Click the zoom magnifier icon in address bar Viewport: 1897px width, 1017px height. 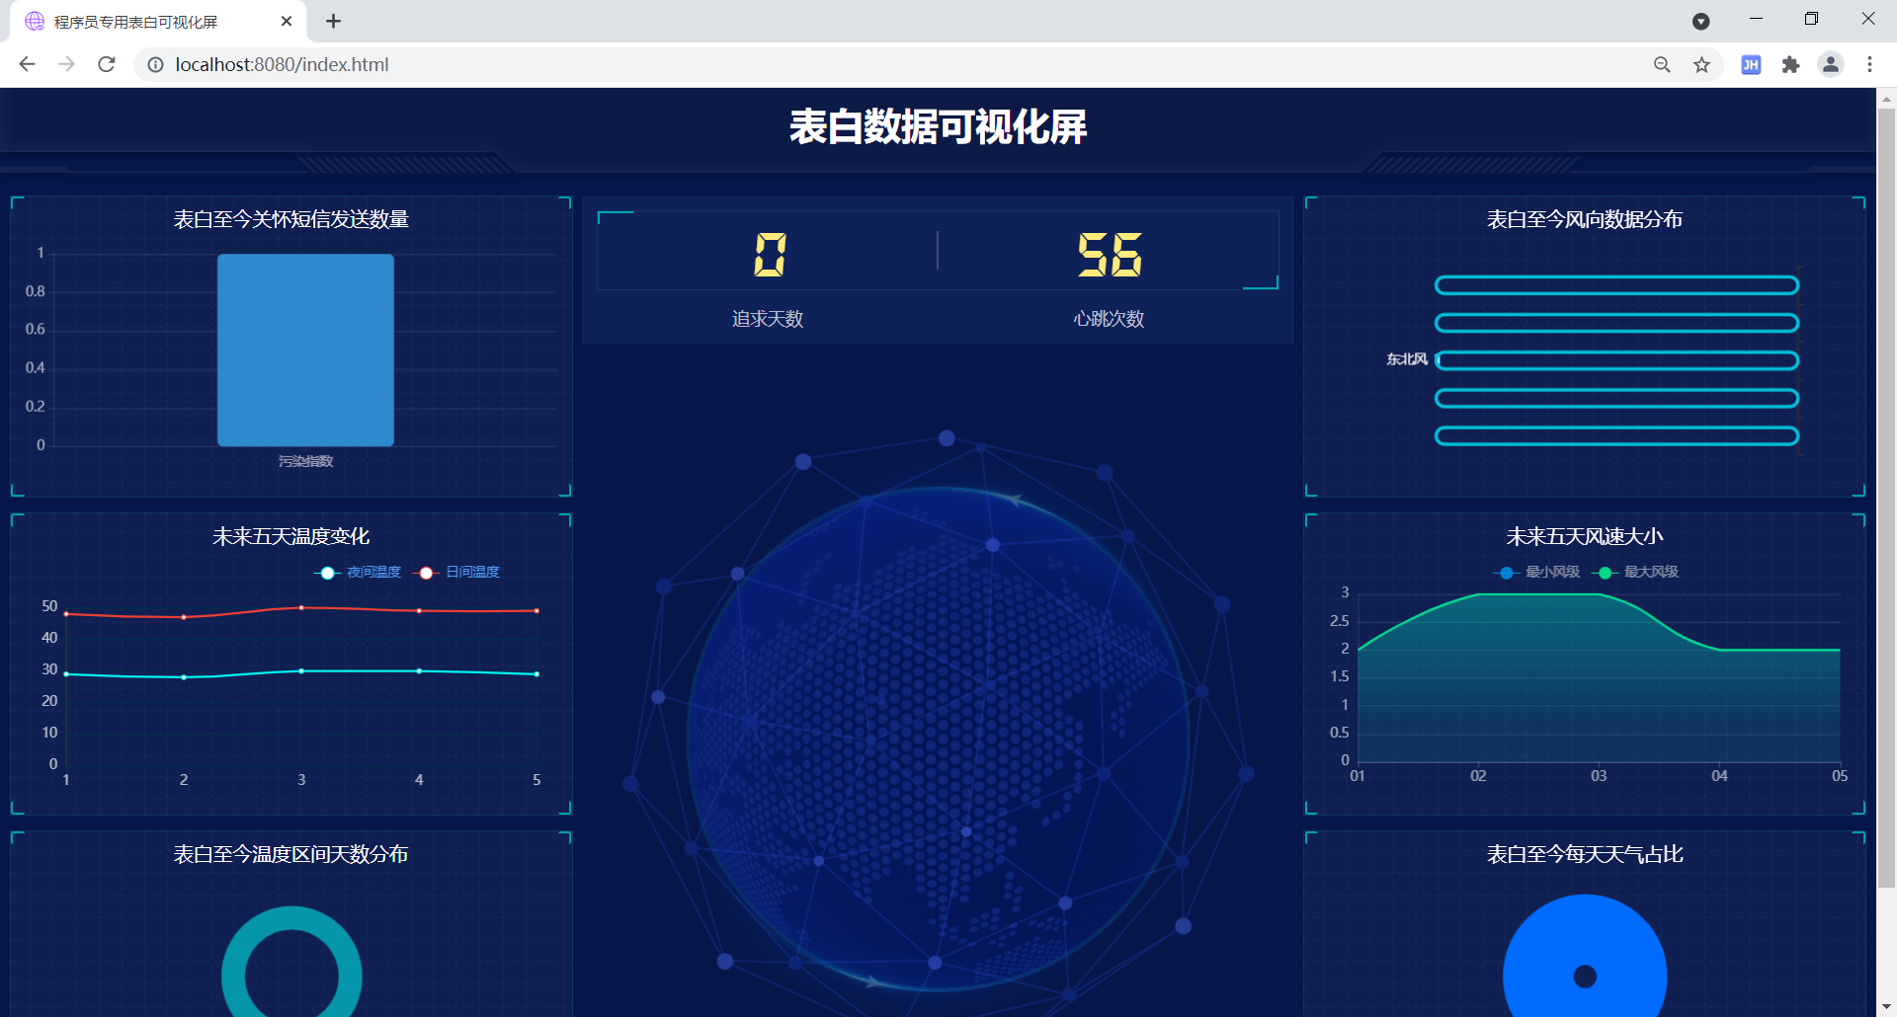[1662, 64]
